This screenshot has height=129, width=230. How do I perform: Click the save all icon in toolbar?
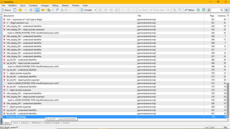(31, 10)
